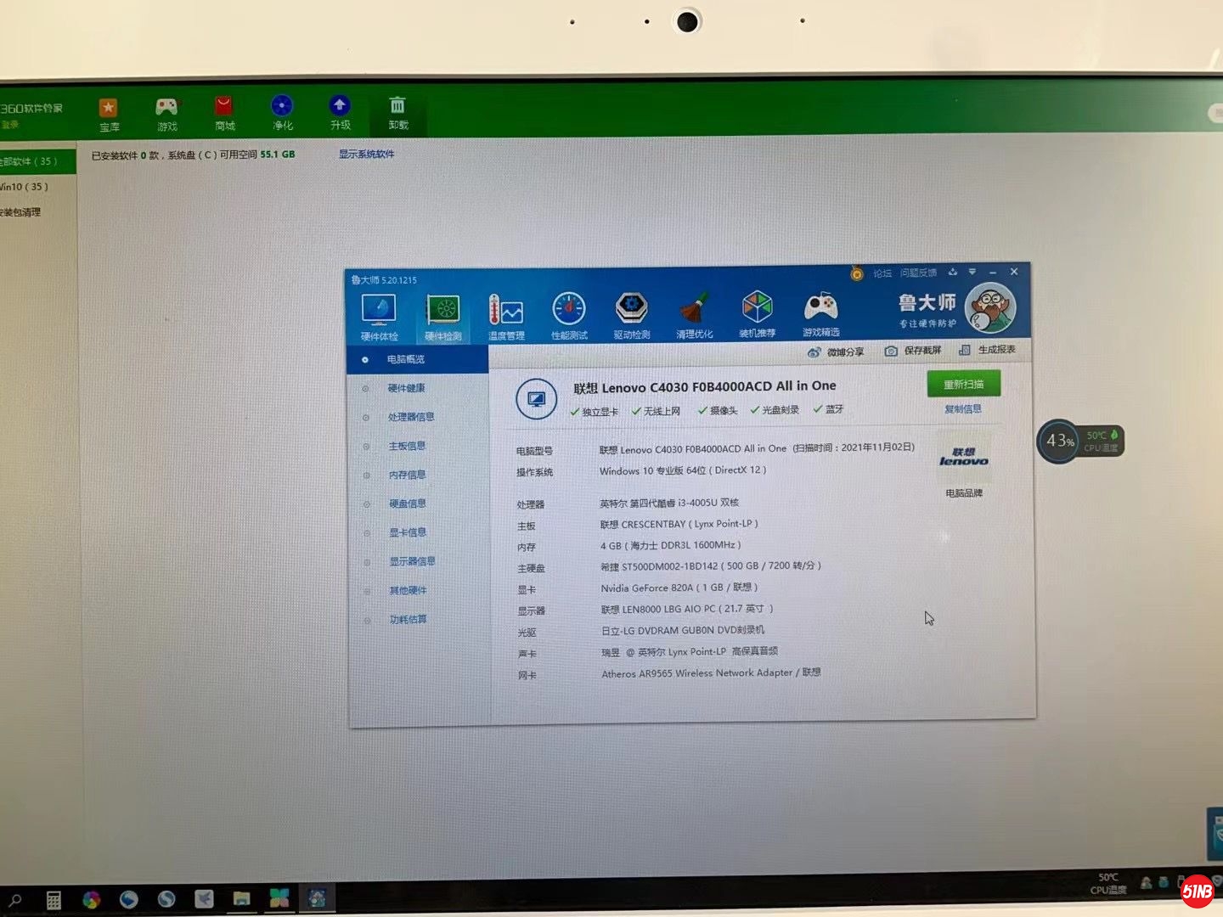Select the 硬件检测 hardware detection tab
The width and height of the screenshot is (1223, 917).
(x=443, y=318)
